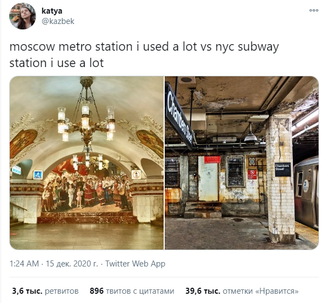The image size is (324, 303).
Task: Click the 1:24 AM tweet timestamp
Action: coord(24,264)
